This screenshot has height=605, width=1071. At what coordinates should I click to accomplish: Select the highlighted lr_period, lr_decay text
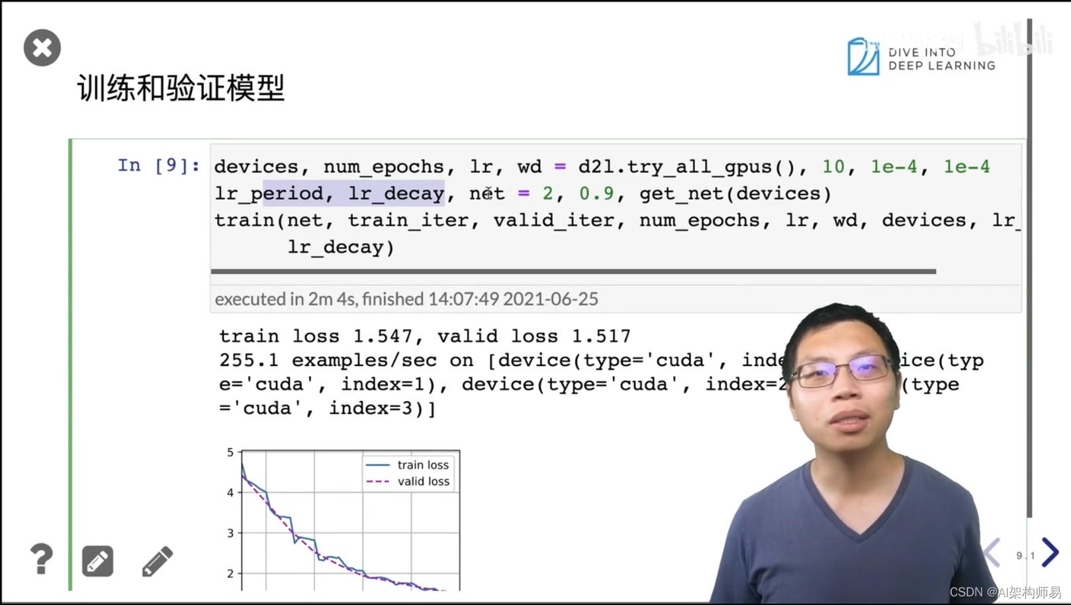tap(353, 193)
